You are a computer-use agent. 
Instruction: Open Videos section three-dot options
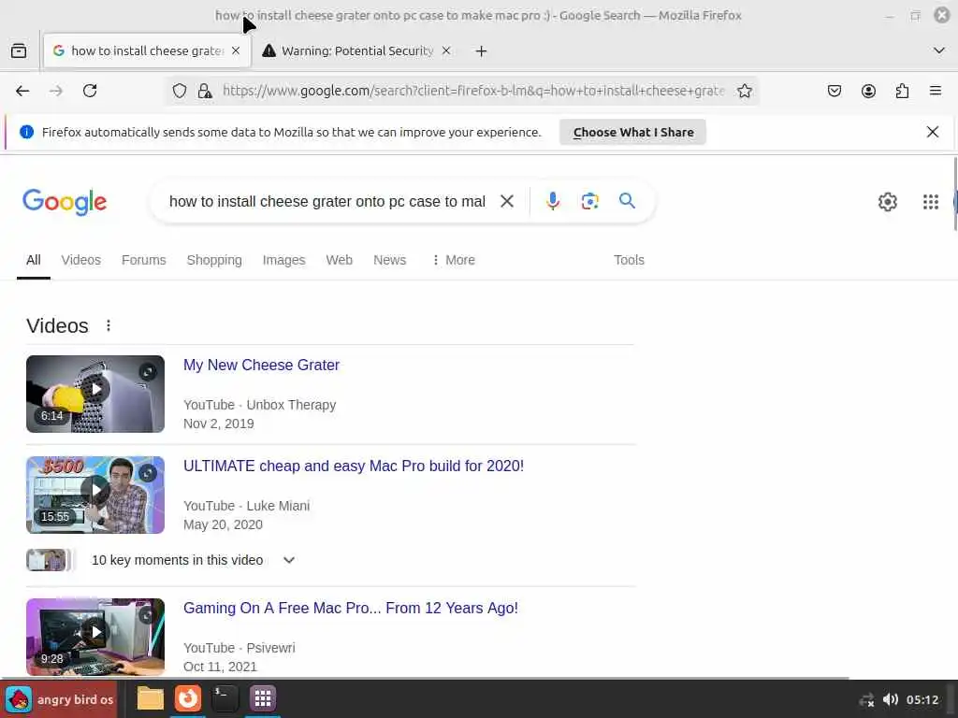[109, 325]
